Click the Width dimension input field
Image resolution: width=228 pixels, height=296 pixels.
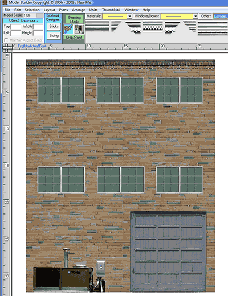coord(38,27)
